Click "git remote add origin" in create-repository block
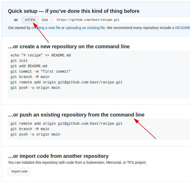The height and width of the screenshot is (184, 190). [66, 82]
